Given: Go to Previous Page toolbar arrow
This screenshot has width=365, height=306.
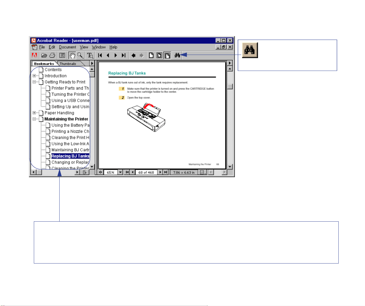Looking at the screenshot, I should [108, 55].
